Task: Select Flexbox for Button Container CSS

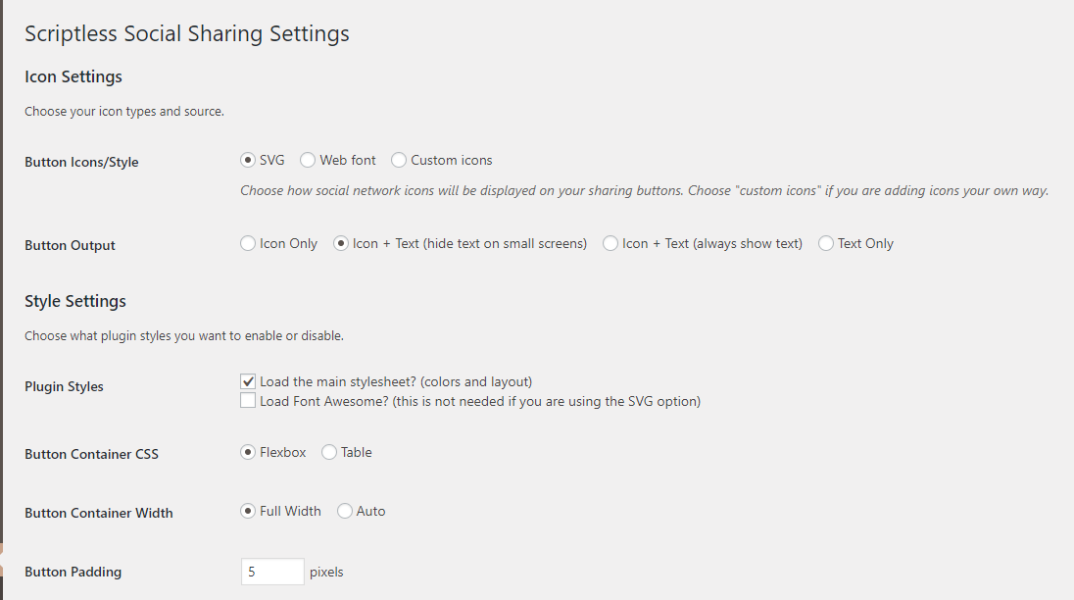Action: coord(248,453)
